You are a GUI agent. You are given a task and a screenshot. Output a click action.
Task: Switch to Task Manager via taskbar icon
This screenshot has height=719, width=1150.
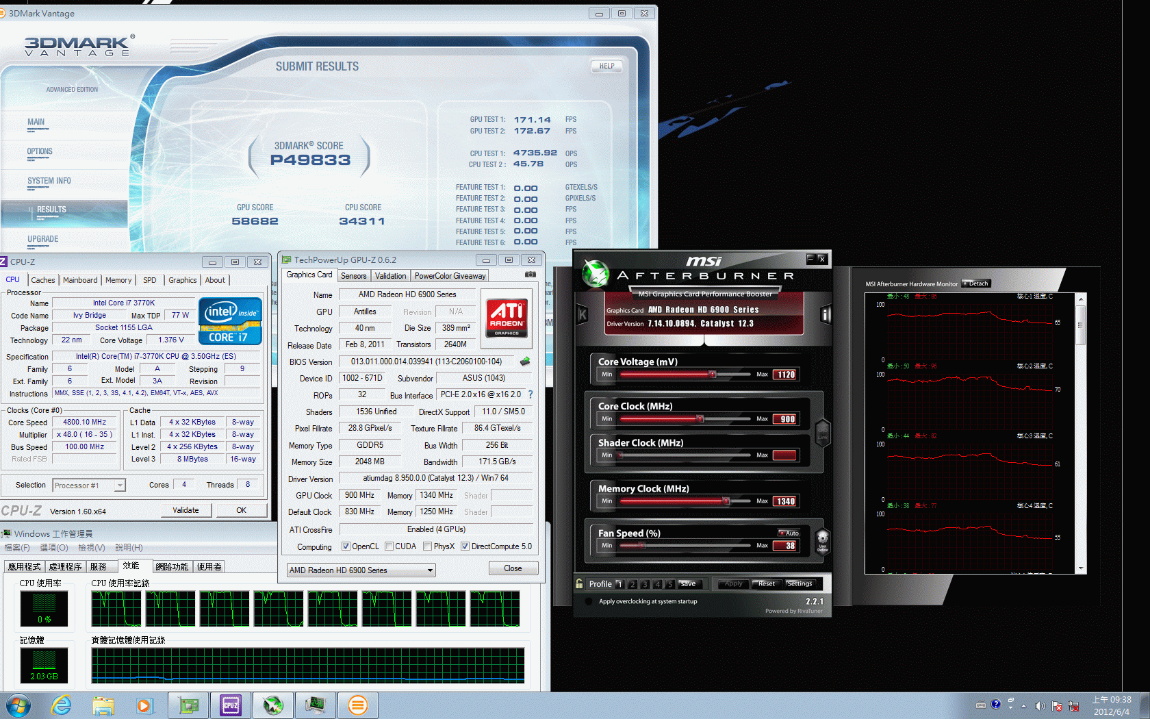click(x=316, y=705)
